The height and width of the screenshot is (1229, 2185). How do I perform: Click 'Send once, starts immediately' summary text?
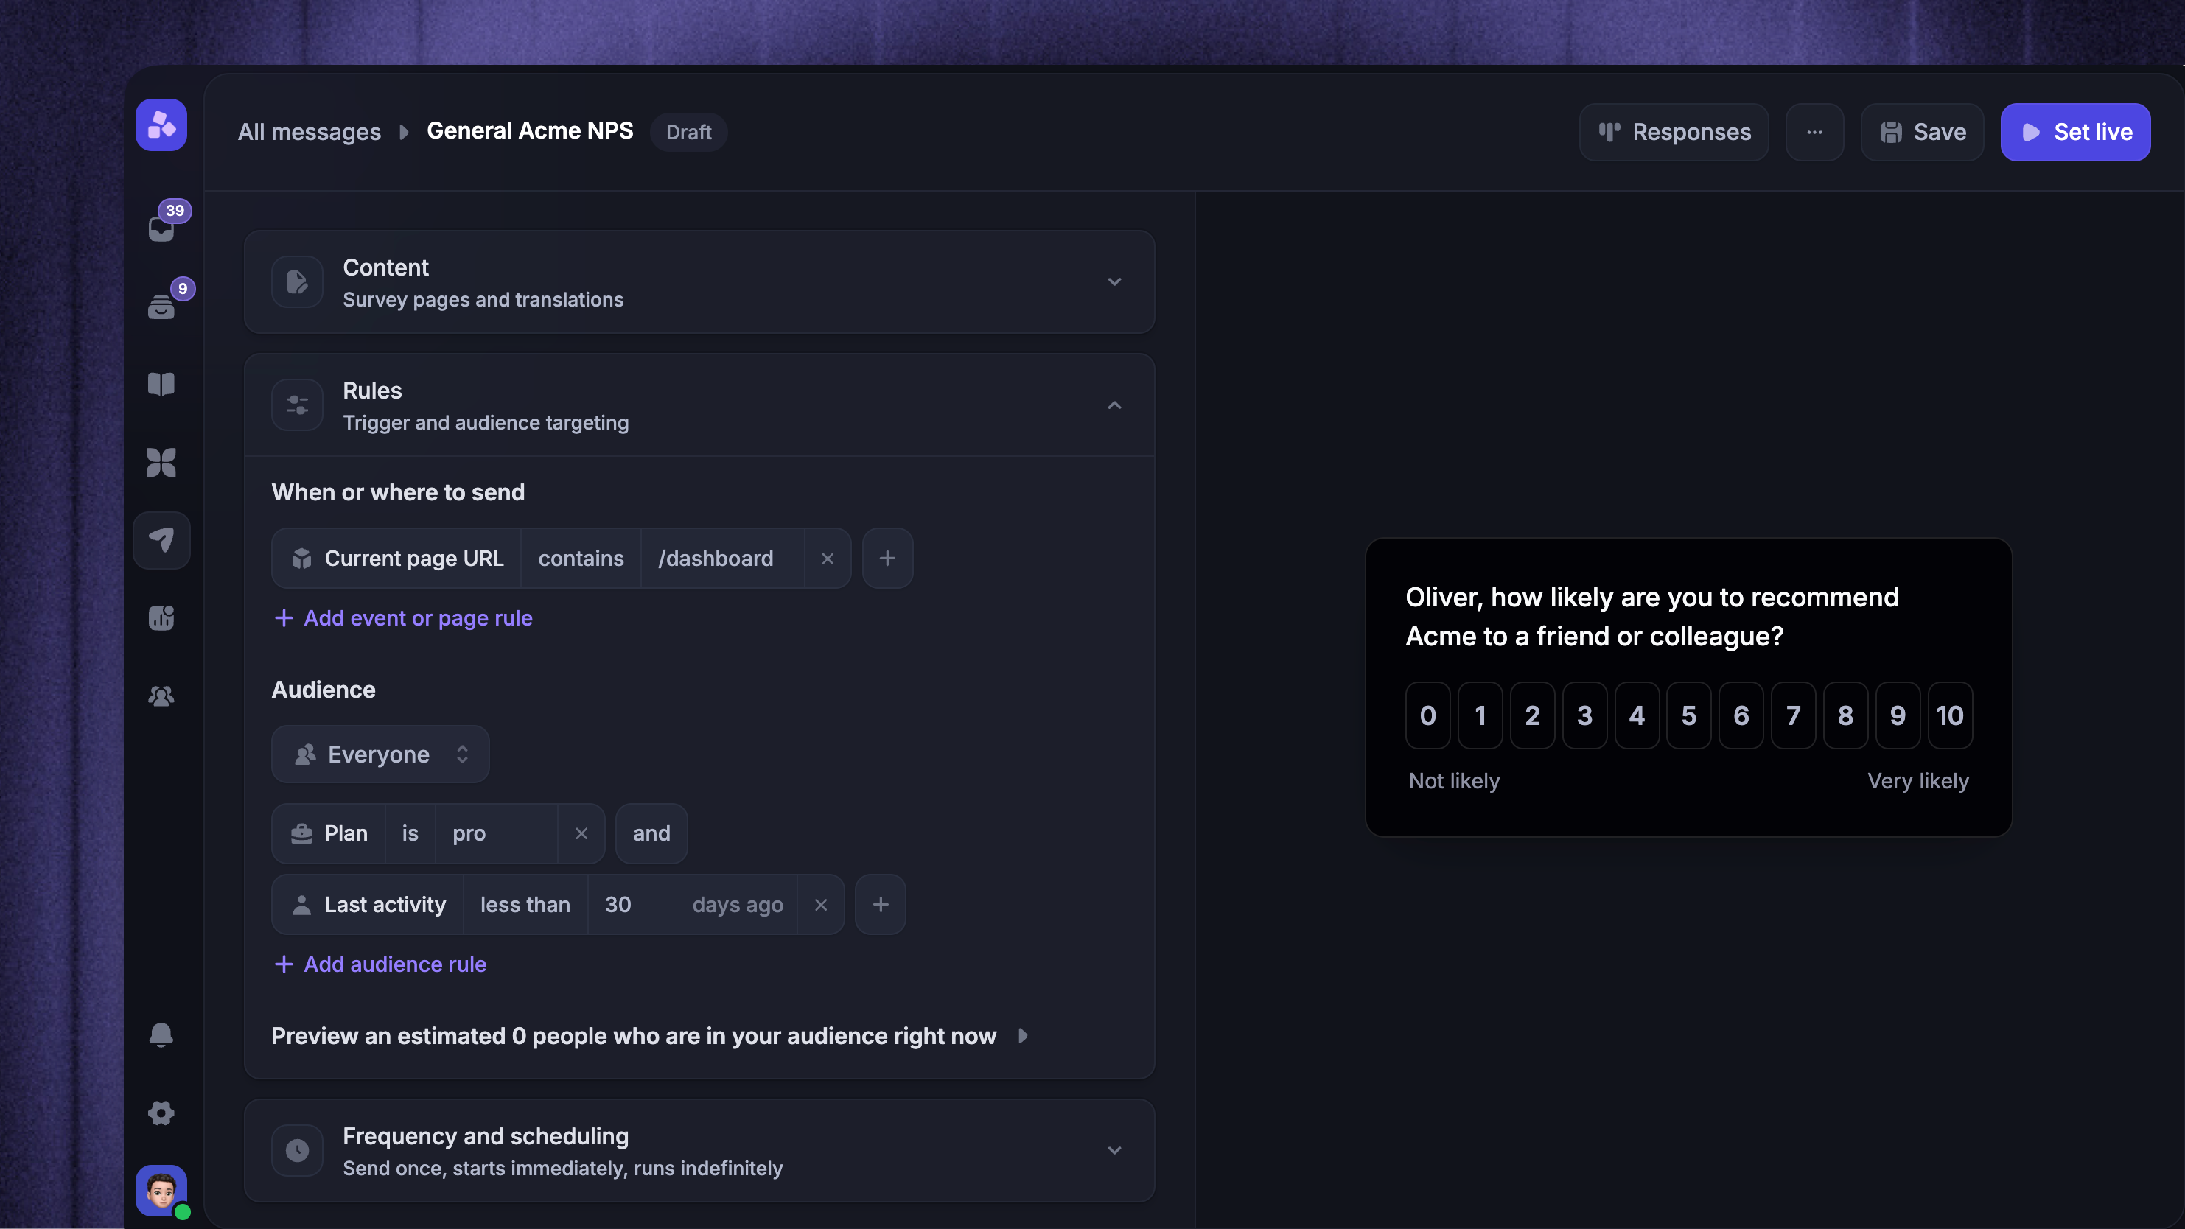562,1169
